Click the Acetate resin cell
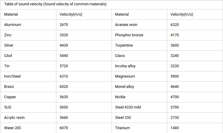 pos(126,25)
